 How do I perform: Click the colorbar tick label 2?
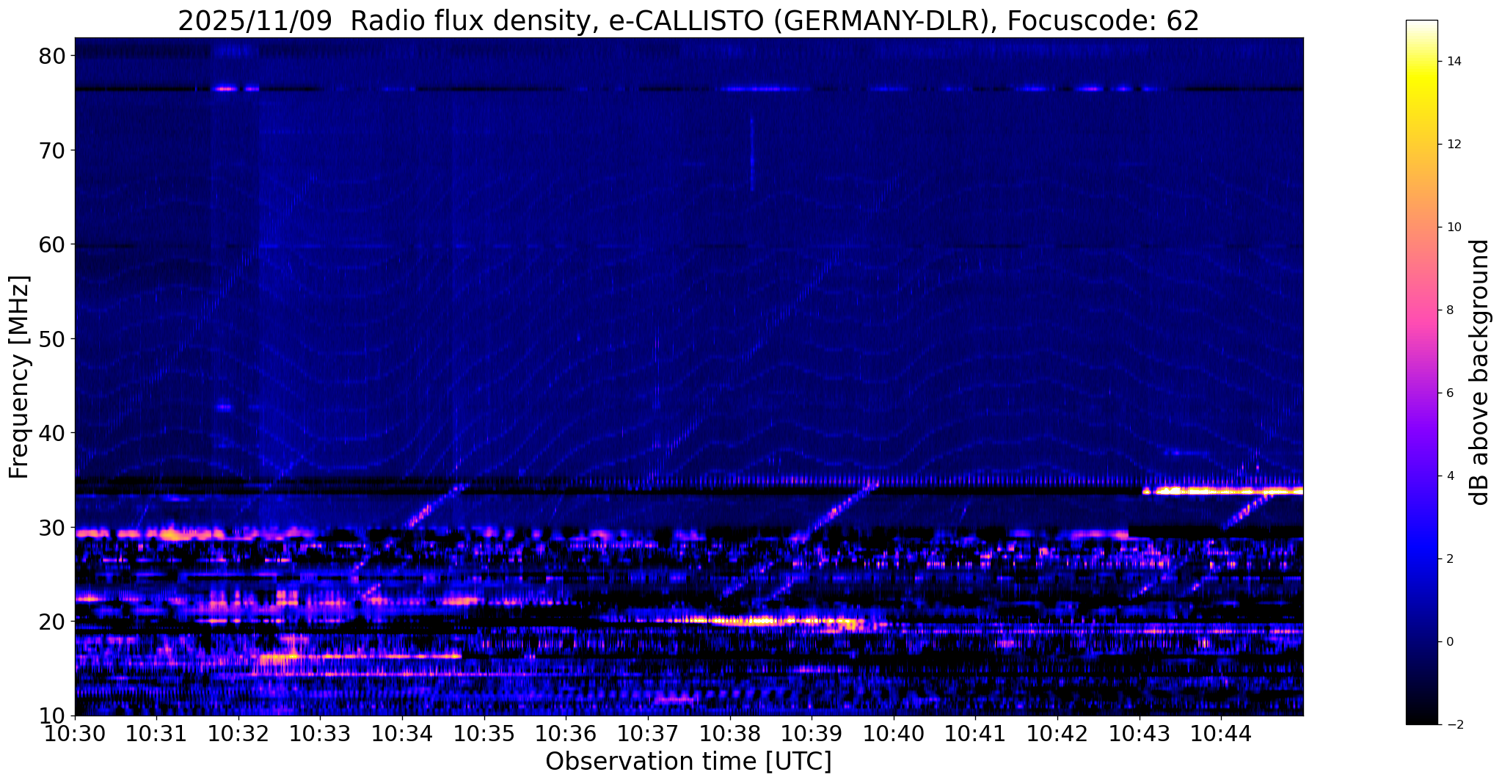tap(1448, 559)
